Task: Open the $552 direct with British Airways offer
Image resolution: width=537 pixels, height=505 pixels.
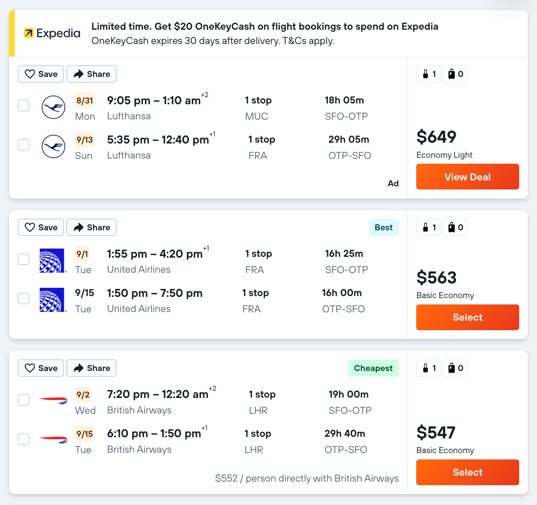Action: pos(307,478)
